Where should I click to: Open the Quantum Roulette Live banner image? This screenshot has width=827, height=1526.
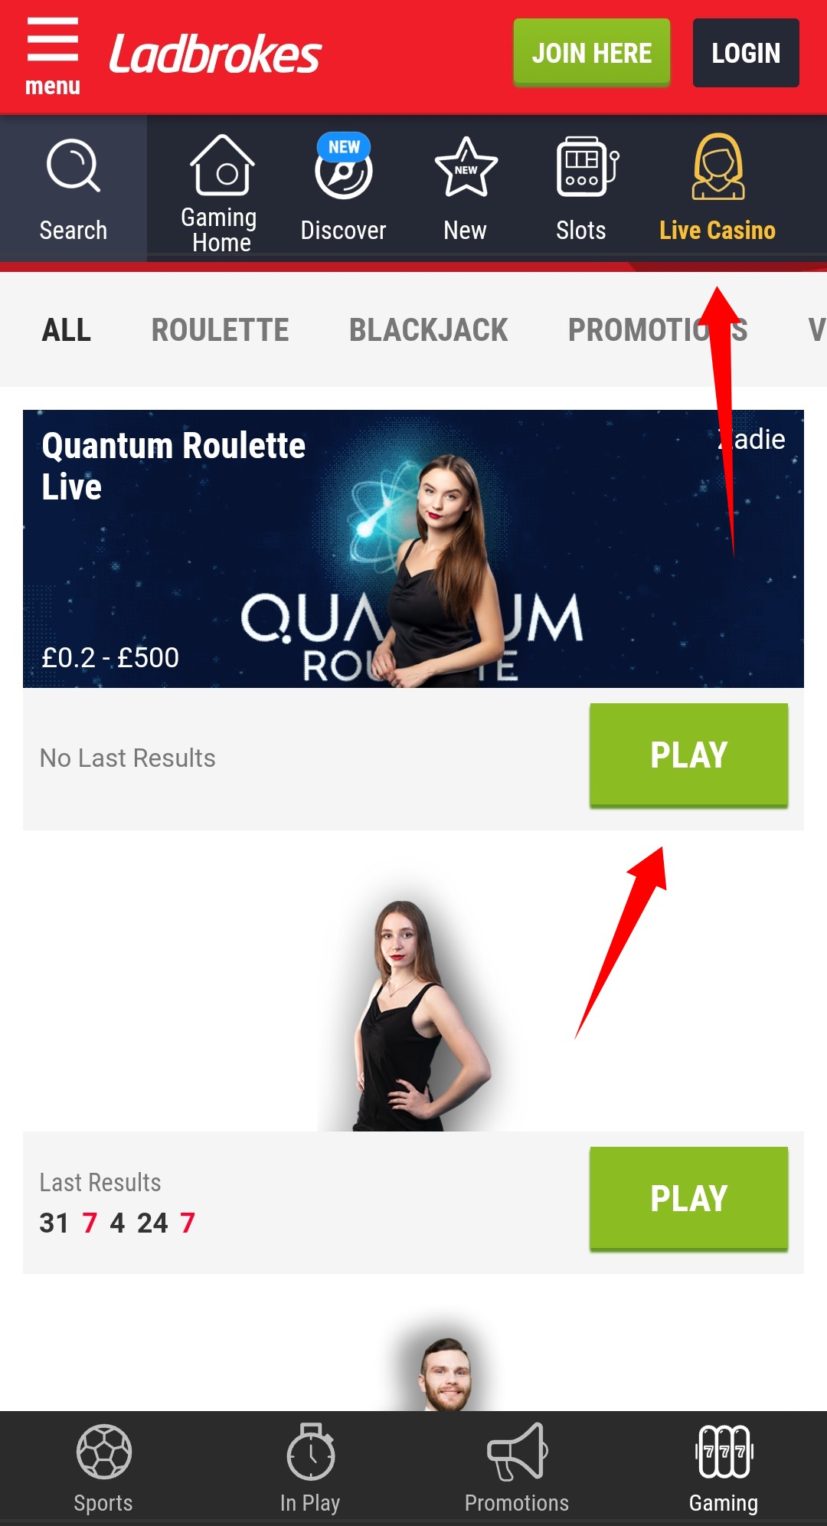coord(413,549)
